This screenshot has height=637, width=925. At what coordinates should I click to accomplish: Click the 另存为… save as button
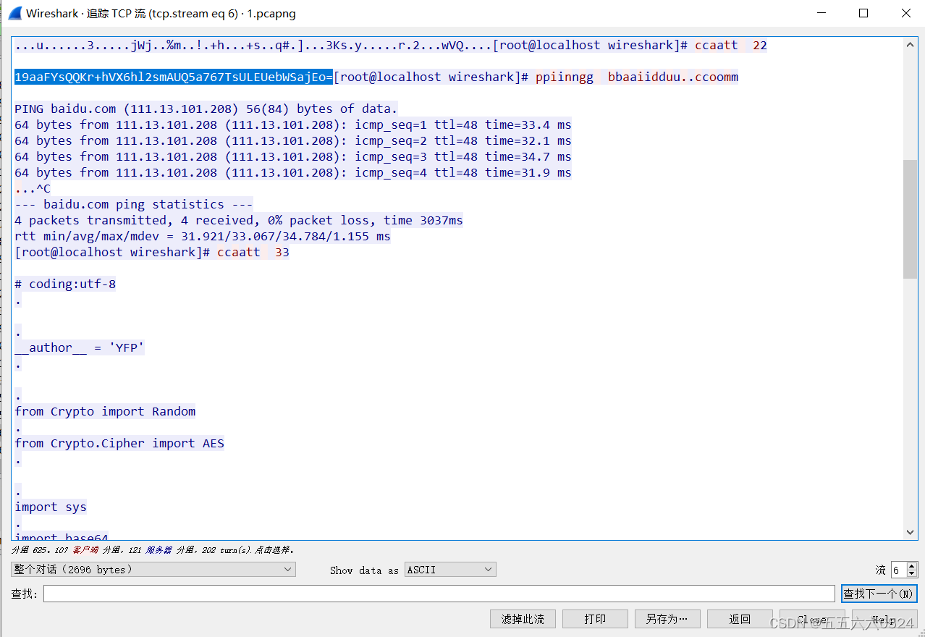coord(667,619)
